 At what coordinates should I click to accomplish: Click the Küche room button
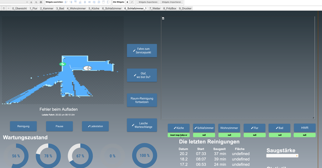point(179,128)
